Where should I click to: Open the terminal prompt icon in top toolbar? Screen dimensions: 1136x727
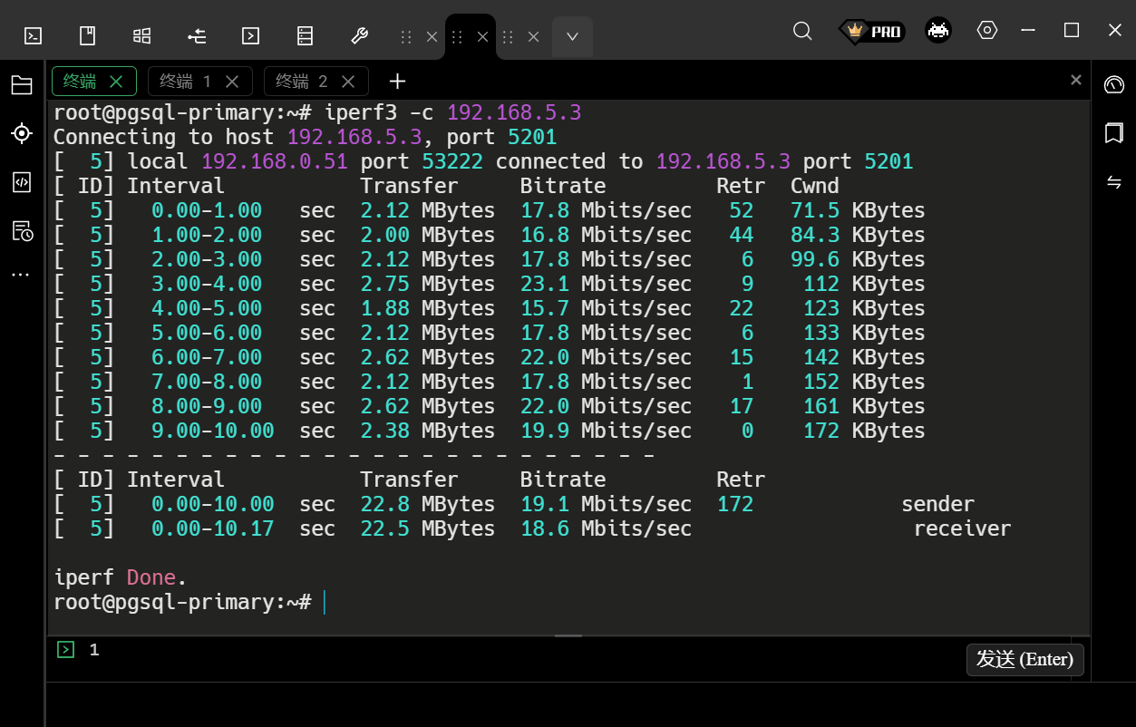coord(33,36)
